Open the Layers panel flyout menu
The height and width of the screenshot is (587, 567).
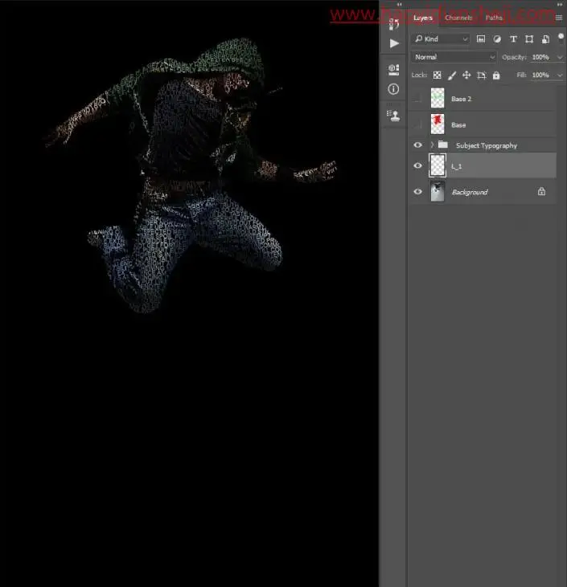[559, 18]
